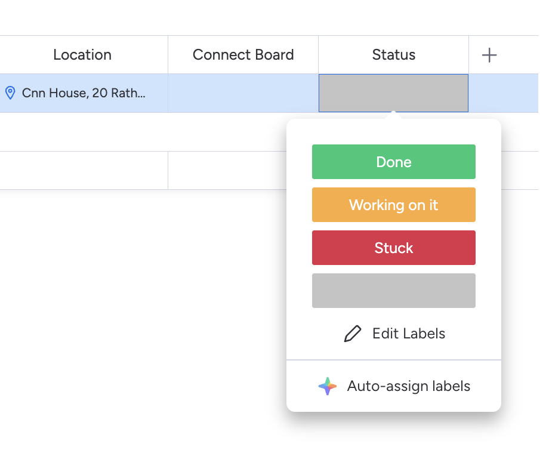The height and width of the screenshot is (456, 549).
Task: Click the empty Connect Board cell in highlighted row
Action: pyautogui.click(x=243, y=93)
